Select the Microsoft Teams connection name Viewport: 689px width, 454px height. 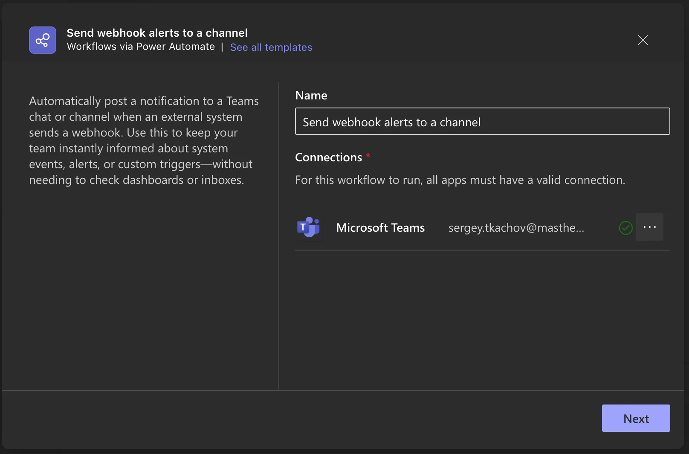pos(380,228)
